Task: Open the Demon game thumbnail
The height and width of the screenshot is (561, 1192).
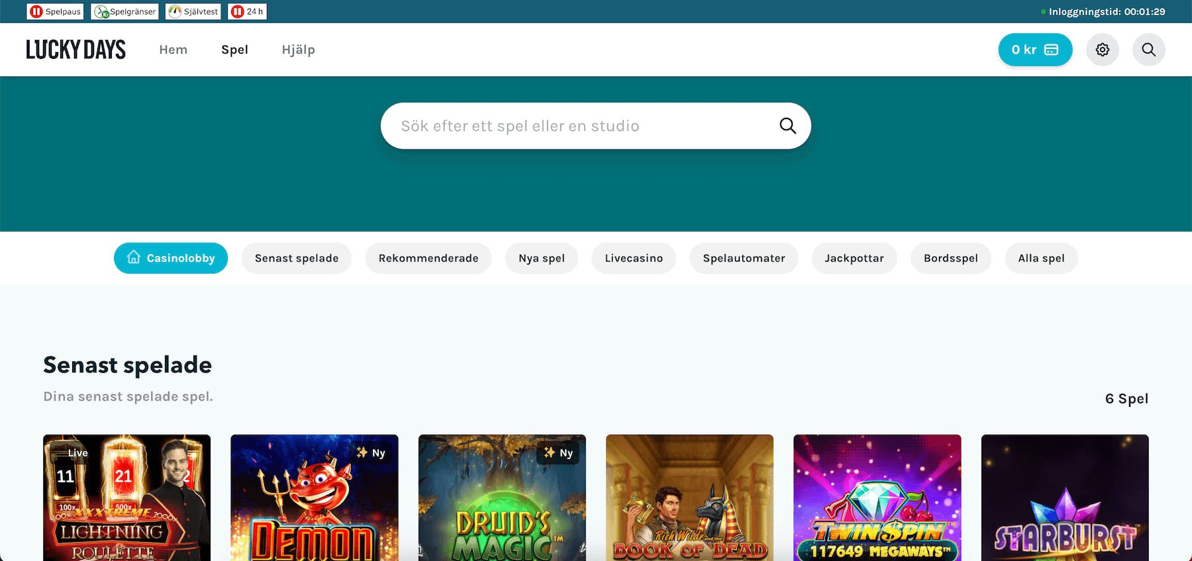Action: [315, 497]
